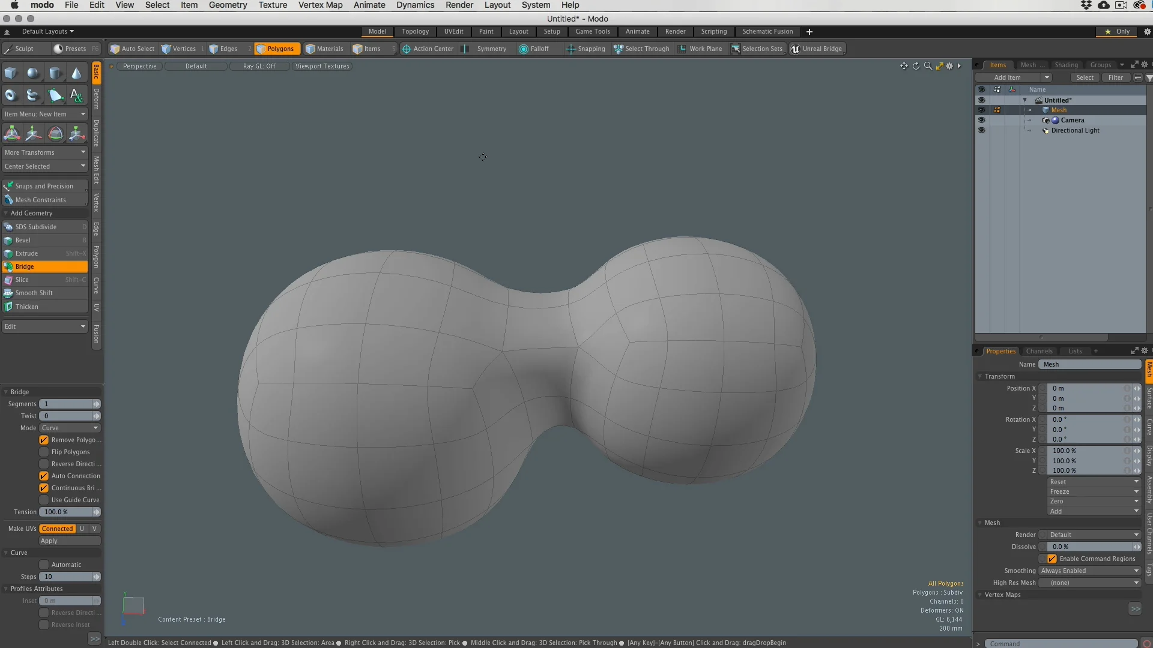Screen dimensions: 1153x648
Task: Switch to the Shading panel tab
Action: [1066, 65]
